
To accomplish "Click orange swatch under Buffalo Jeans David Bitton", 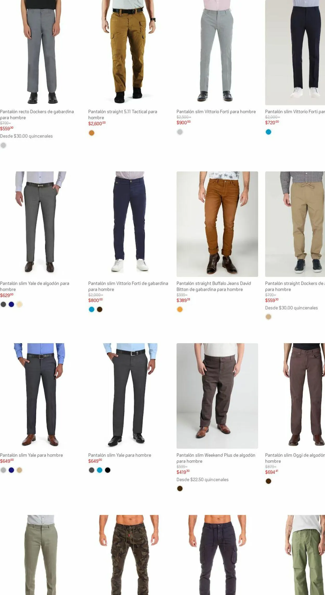I will click(x=180, y=309).
